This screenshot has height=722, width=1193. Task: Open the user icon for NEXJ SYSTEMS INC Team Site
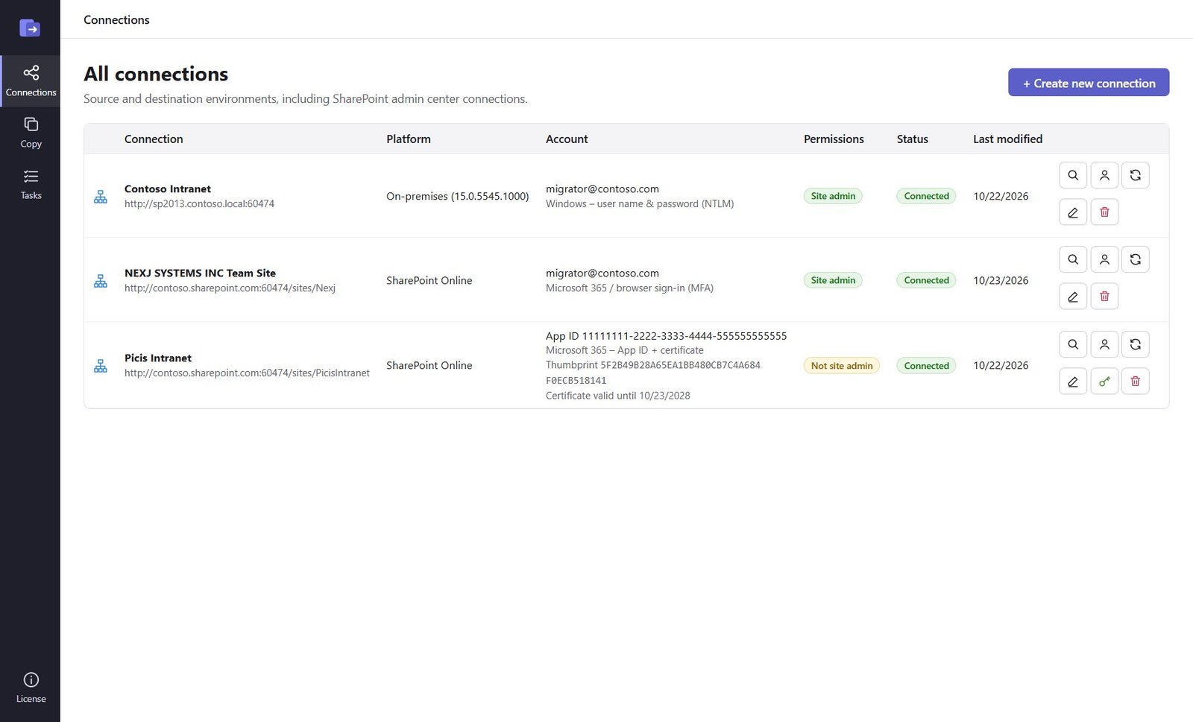click(1104, 259)
